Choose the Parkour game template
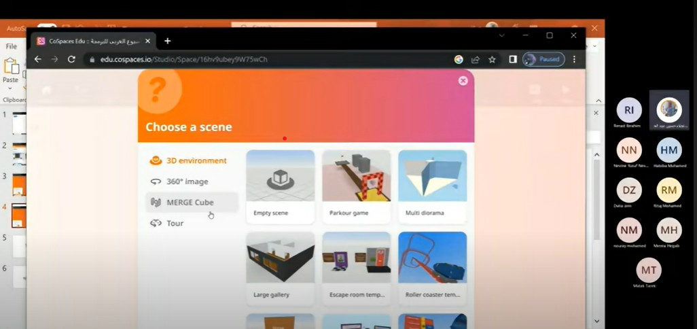 [x=356, y=186]
